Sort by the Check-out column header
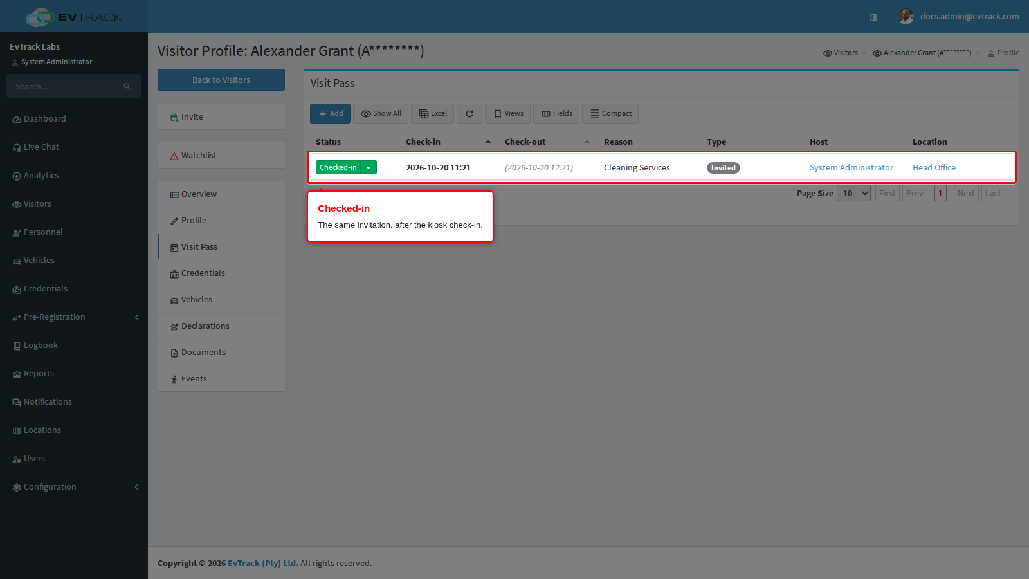Screen dimensions: 1029x579 click(x=547, y=142)
